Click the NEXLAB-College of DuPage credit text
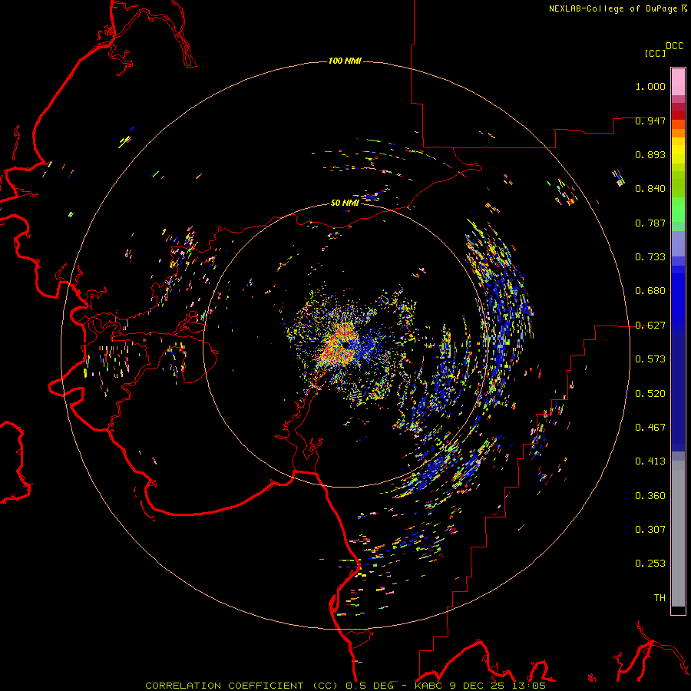 tap(613, 8)
